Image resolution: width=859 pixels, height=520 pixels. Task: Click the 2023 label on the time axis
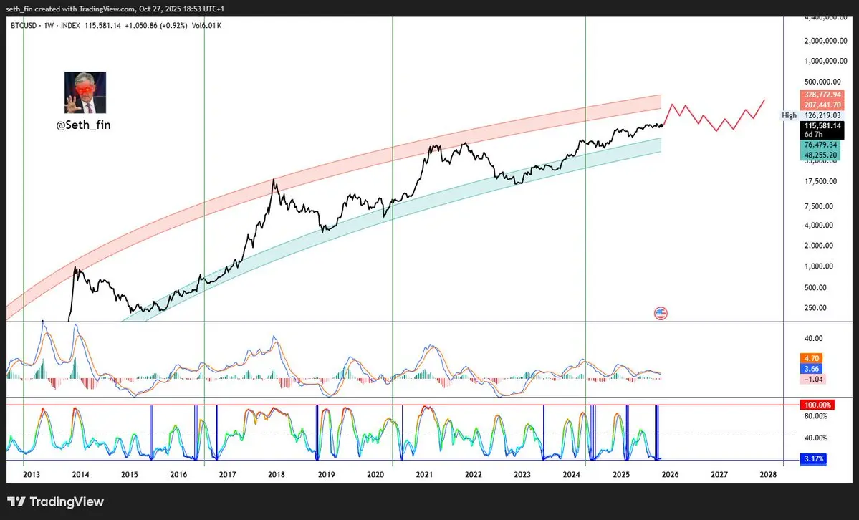[x=522, y=475]
